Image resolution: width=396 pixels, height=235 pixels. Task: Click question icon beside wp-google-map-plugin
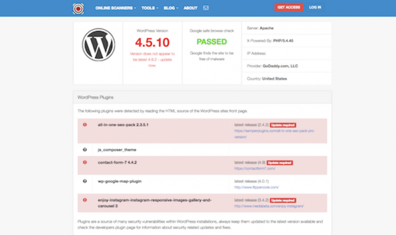click(85, 181)
